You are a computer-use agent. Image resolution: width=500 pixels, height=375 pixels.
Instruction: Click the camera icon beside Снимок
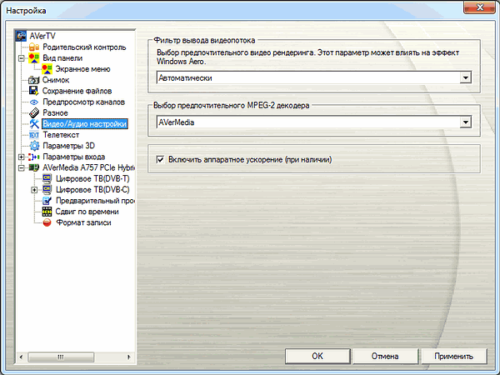click(34, 80)
